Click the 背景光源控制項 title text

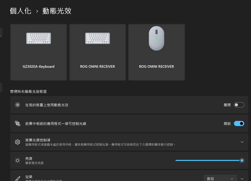coord(38,140)
